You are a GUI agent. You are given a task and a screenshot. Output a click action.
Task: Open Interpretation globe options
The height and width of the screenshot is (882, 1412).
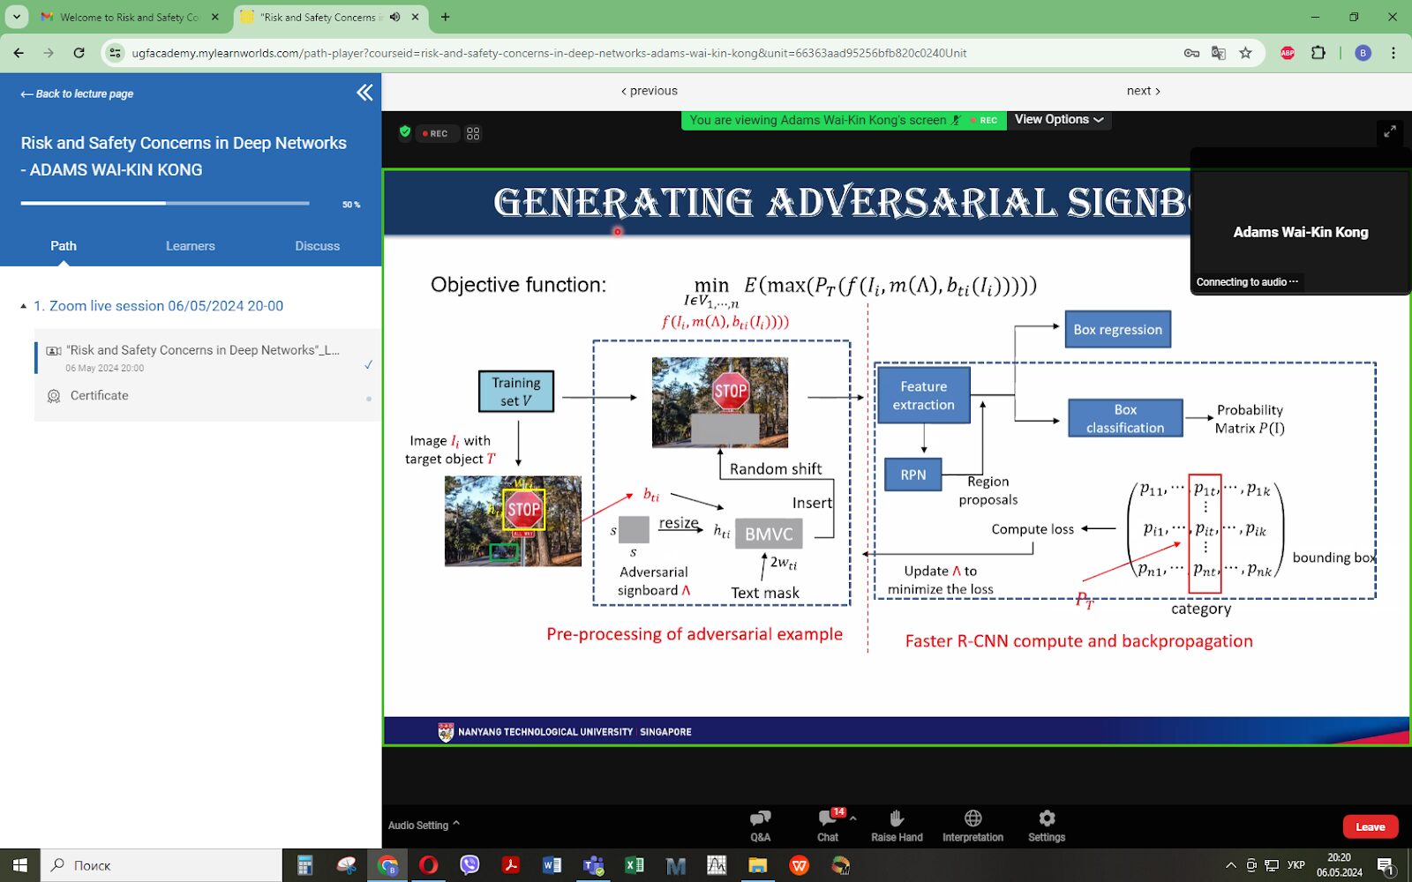[973, 826]
